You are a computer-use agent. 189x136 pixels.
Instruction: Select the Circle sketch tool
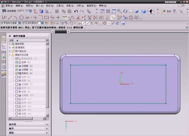click(x=21, y=18)
